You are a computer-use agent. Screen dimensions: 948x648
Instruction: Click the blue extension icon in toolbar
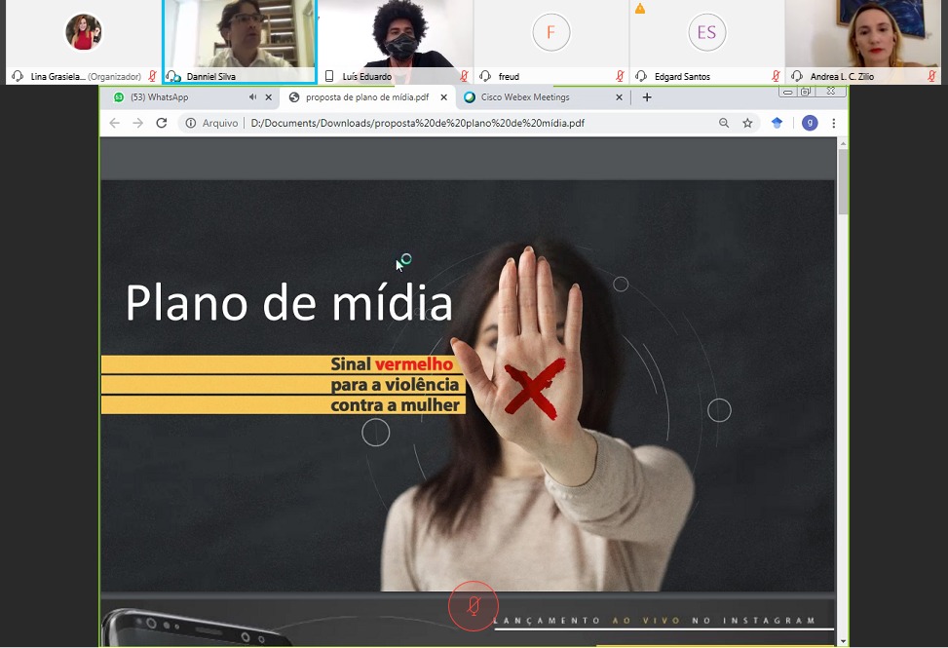pyautogui.click(x=777, y=123)
